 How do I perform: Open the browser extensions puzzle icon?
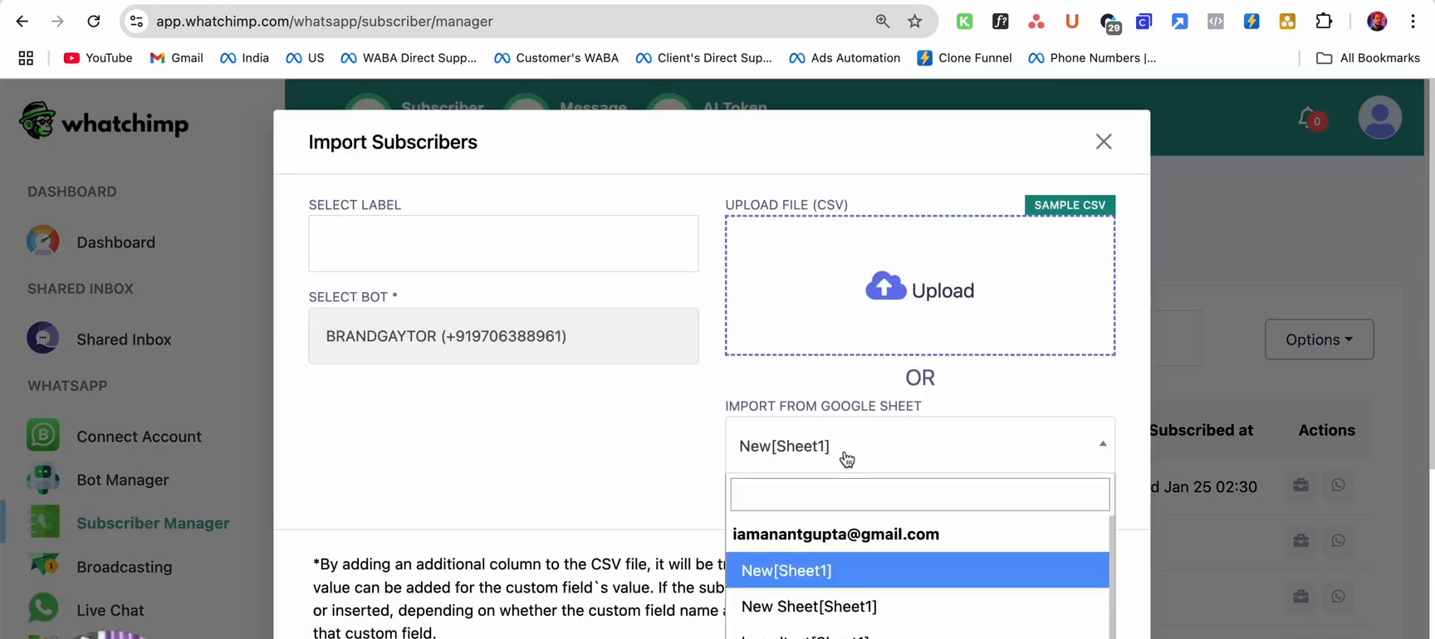click(x=1324, y=22)
